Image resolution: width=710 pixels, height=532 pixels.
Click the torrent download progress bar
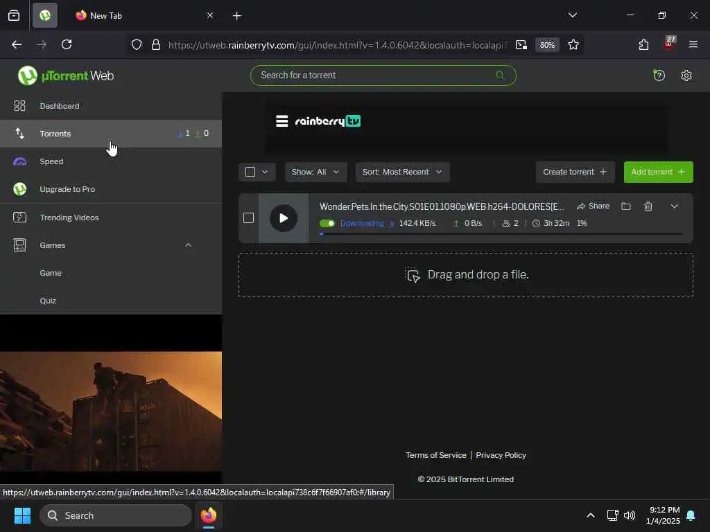click(x=501, y=234)
